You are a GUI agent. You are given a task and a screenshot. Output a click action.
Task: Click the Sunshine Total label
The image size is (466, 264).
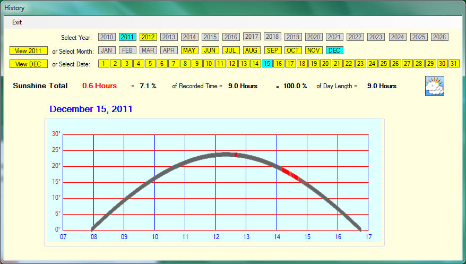pyautogui.click(x=40, y=86)
